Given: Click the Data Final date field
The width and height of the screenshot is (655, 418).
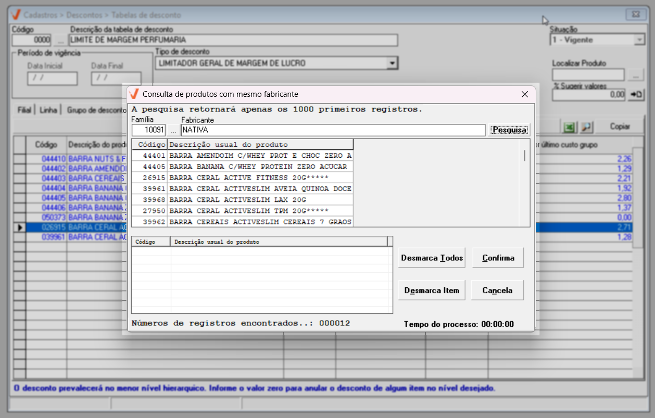Looking at the screenshot, I should pos(116,78).
